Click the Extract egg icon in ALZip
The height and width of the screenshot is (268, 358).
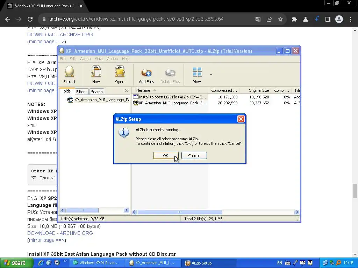(x=70, y=72)
